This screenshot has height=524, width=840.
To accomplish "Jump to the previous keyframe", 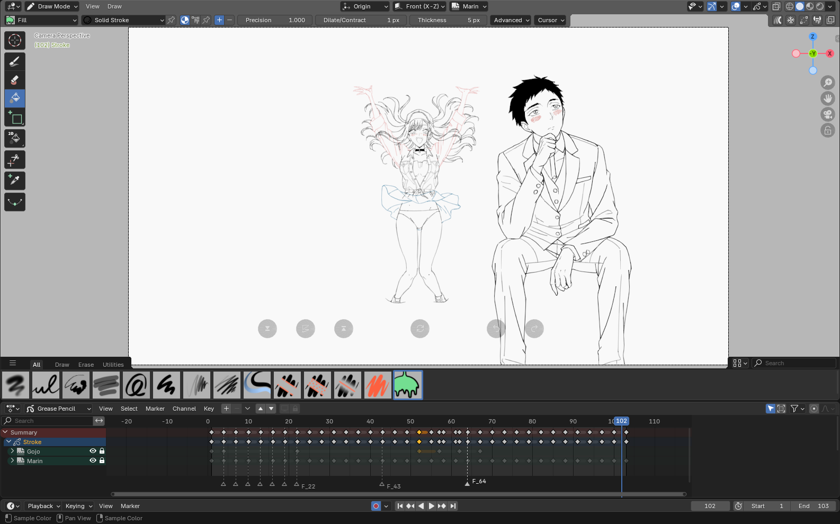I will (410, 506).
